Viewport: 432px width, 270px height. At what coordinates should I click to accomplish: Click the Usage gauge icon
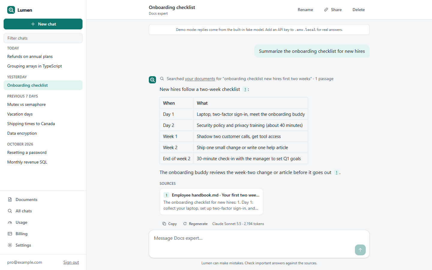click(x=10, y=222)
